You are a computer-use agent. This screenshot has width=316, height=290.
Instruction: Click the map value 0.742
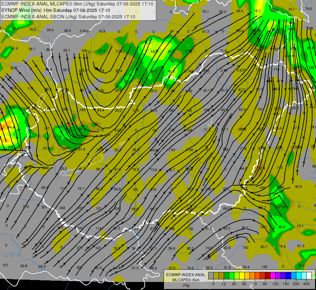(x=189, y=71)
